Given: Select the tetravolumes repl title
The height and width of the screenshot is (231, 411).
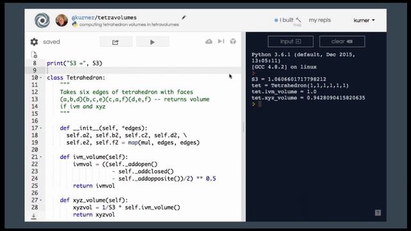Looking at the screenshot, I should 117,17.
